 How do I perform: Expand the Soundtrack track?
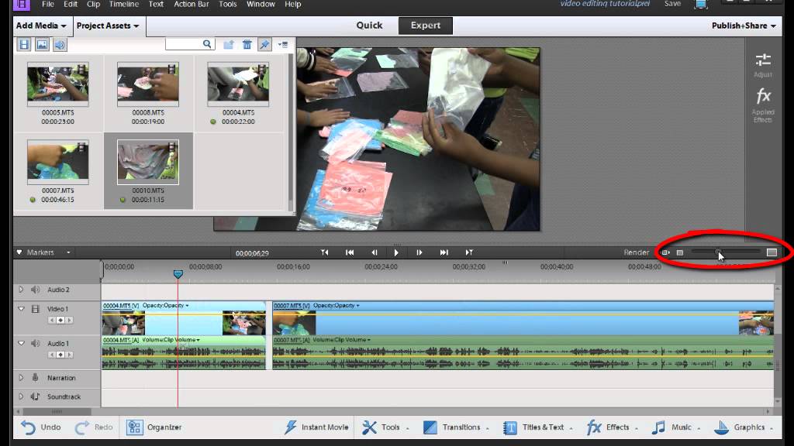point(21,396)
